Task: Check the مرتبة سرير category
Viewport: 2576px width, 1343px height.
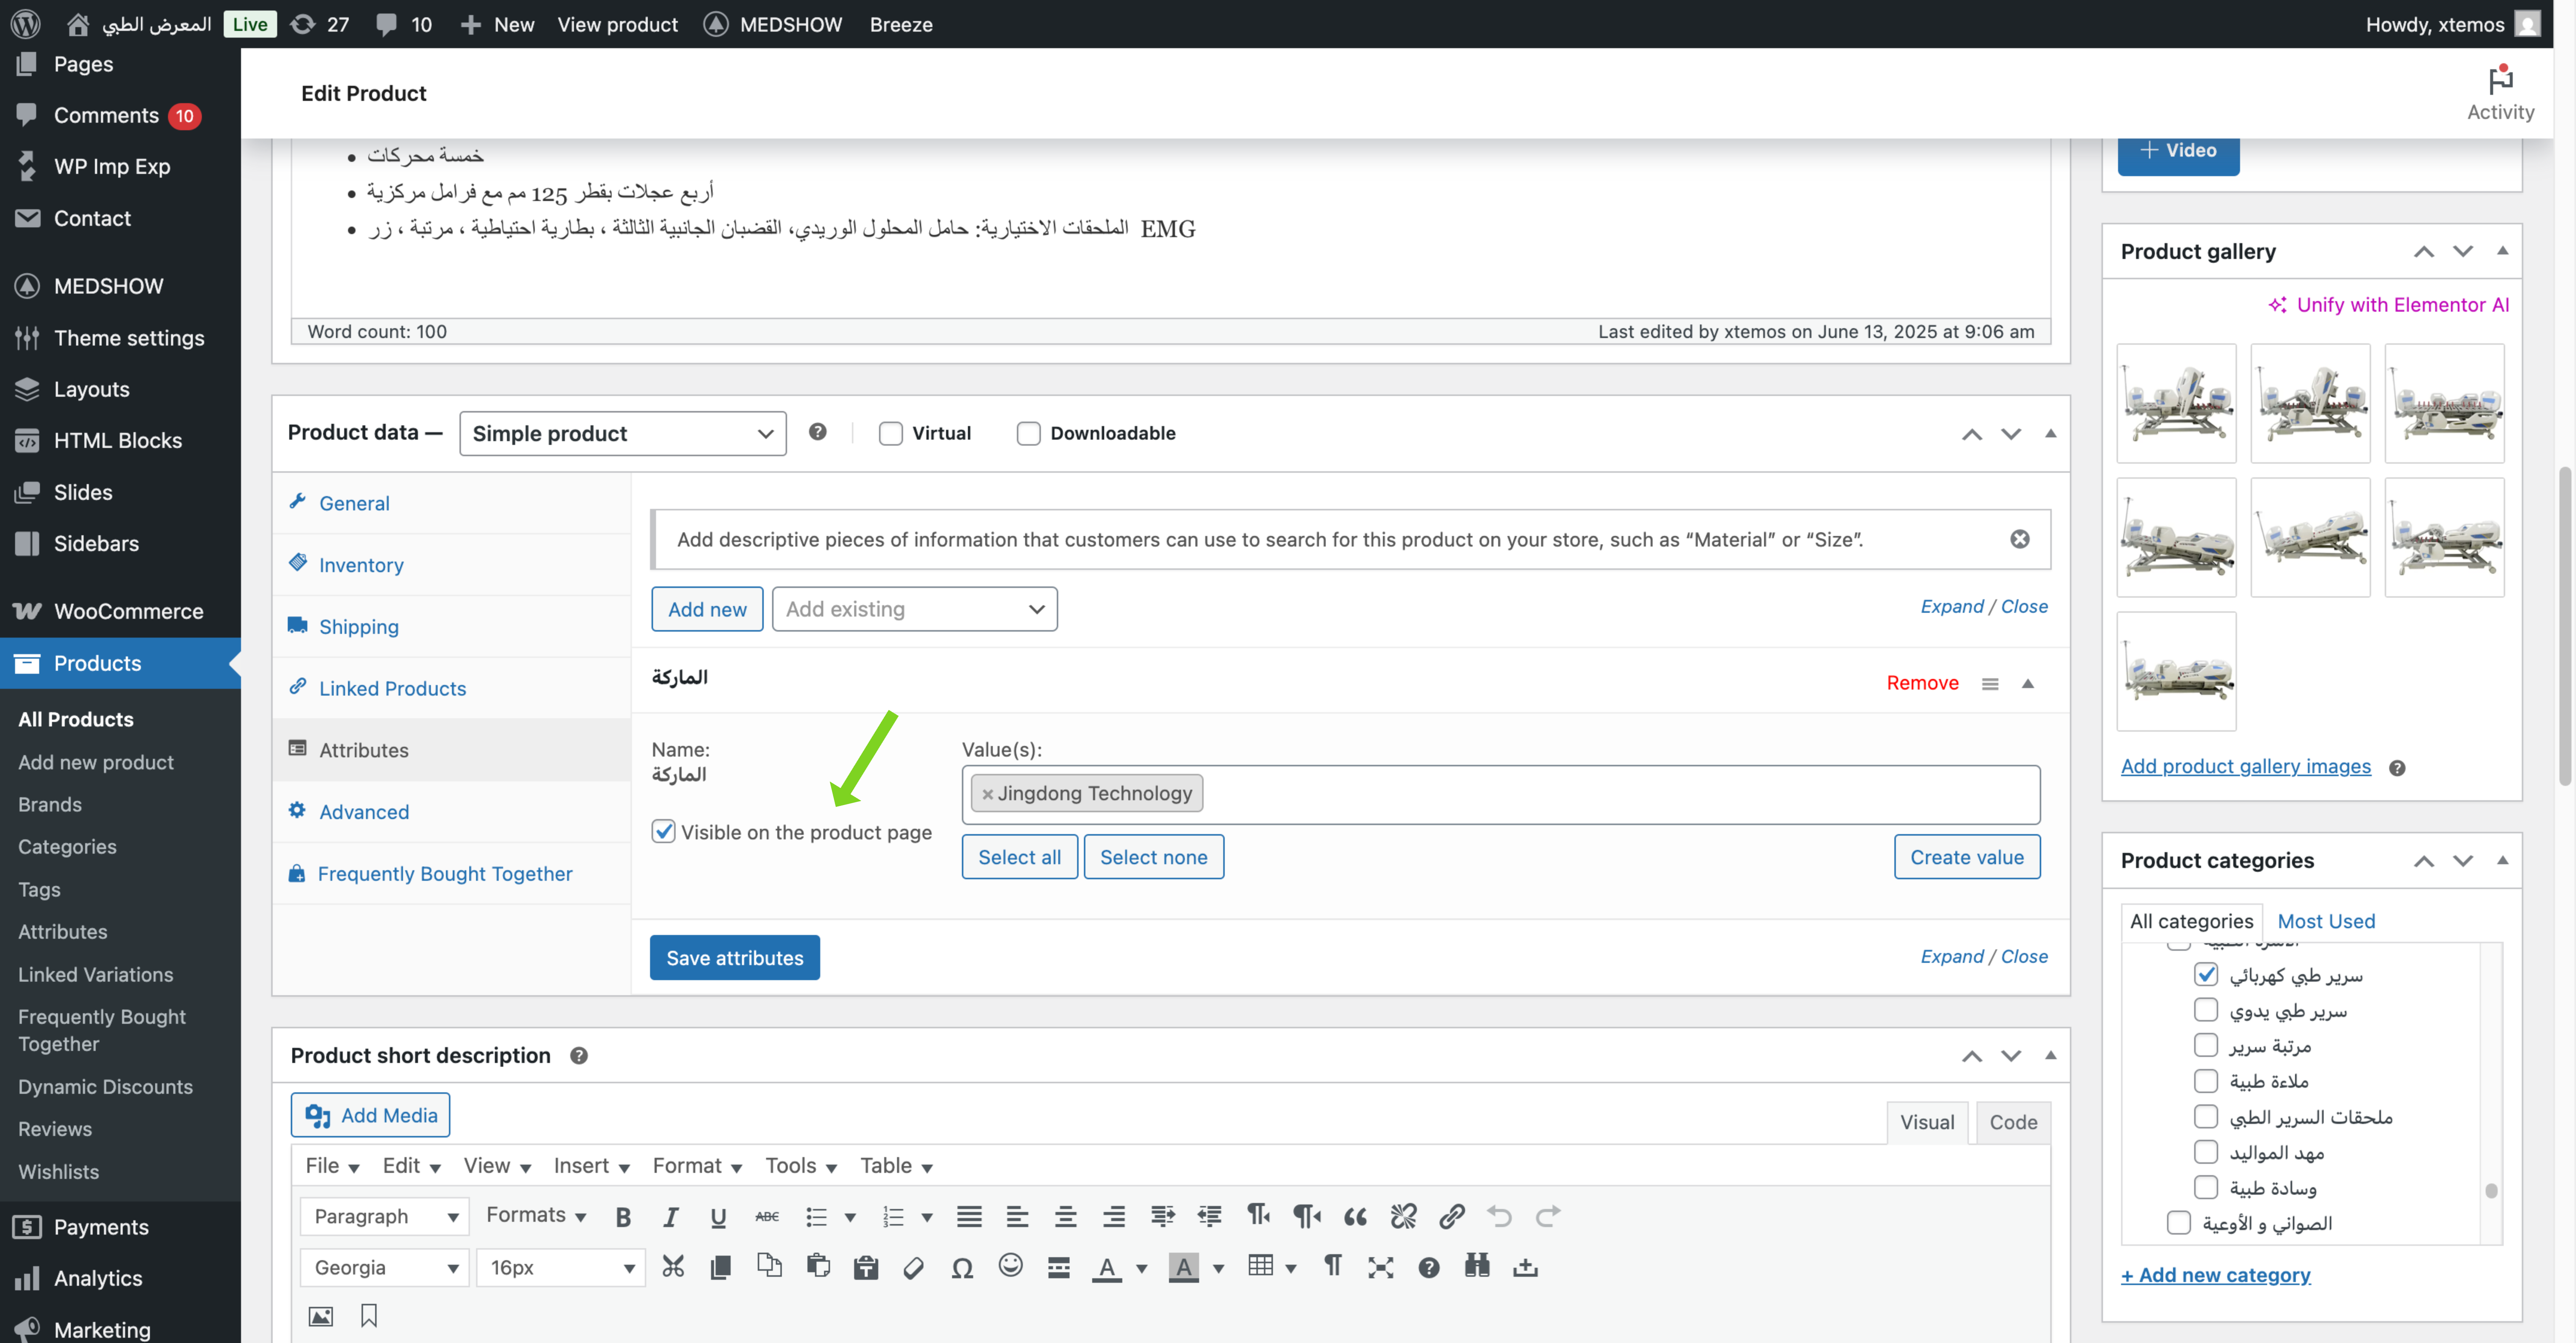Action: click(x=2206, y=1045)
